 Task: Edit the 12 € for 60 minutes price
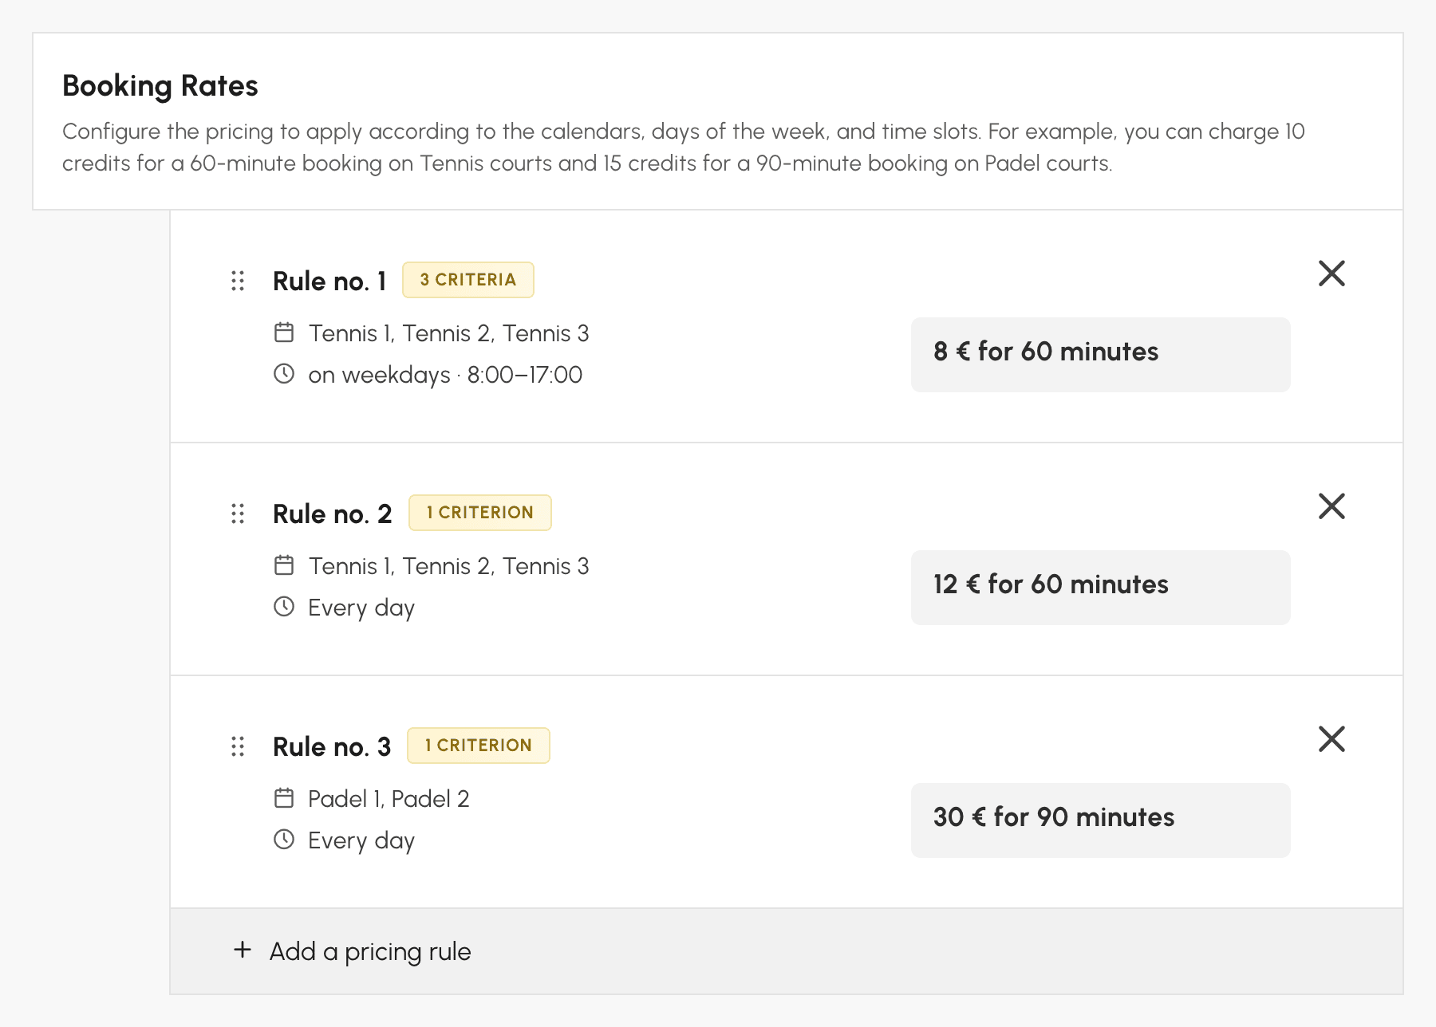pyautogui.click(x=1100, y=588)
